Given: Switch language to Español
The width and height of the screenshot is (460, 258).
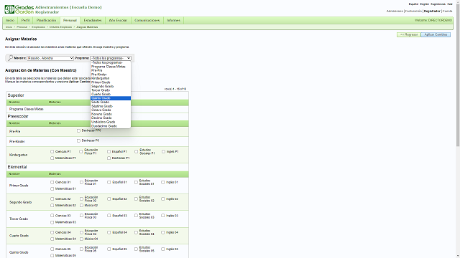Looking at the screenshot, I should pos(413,4).
